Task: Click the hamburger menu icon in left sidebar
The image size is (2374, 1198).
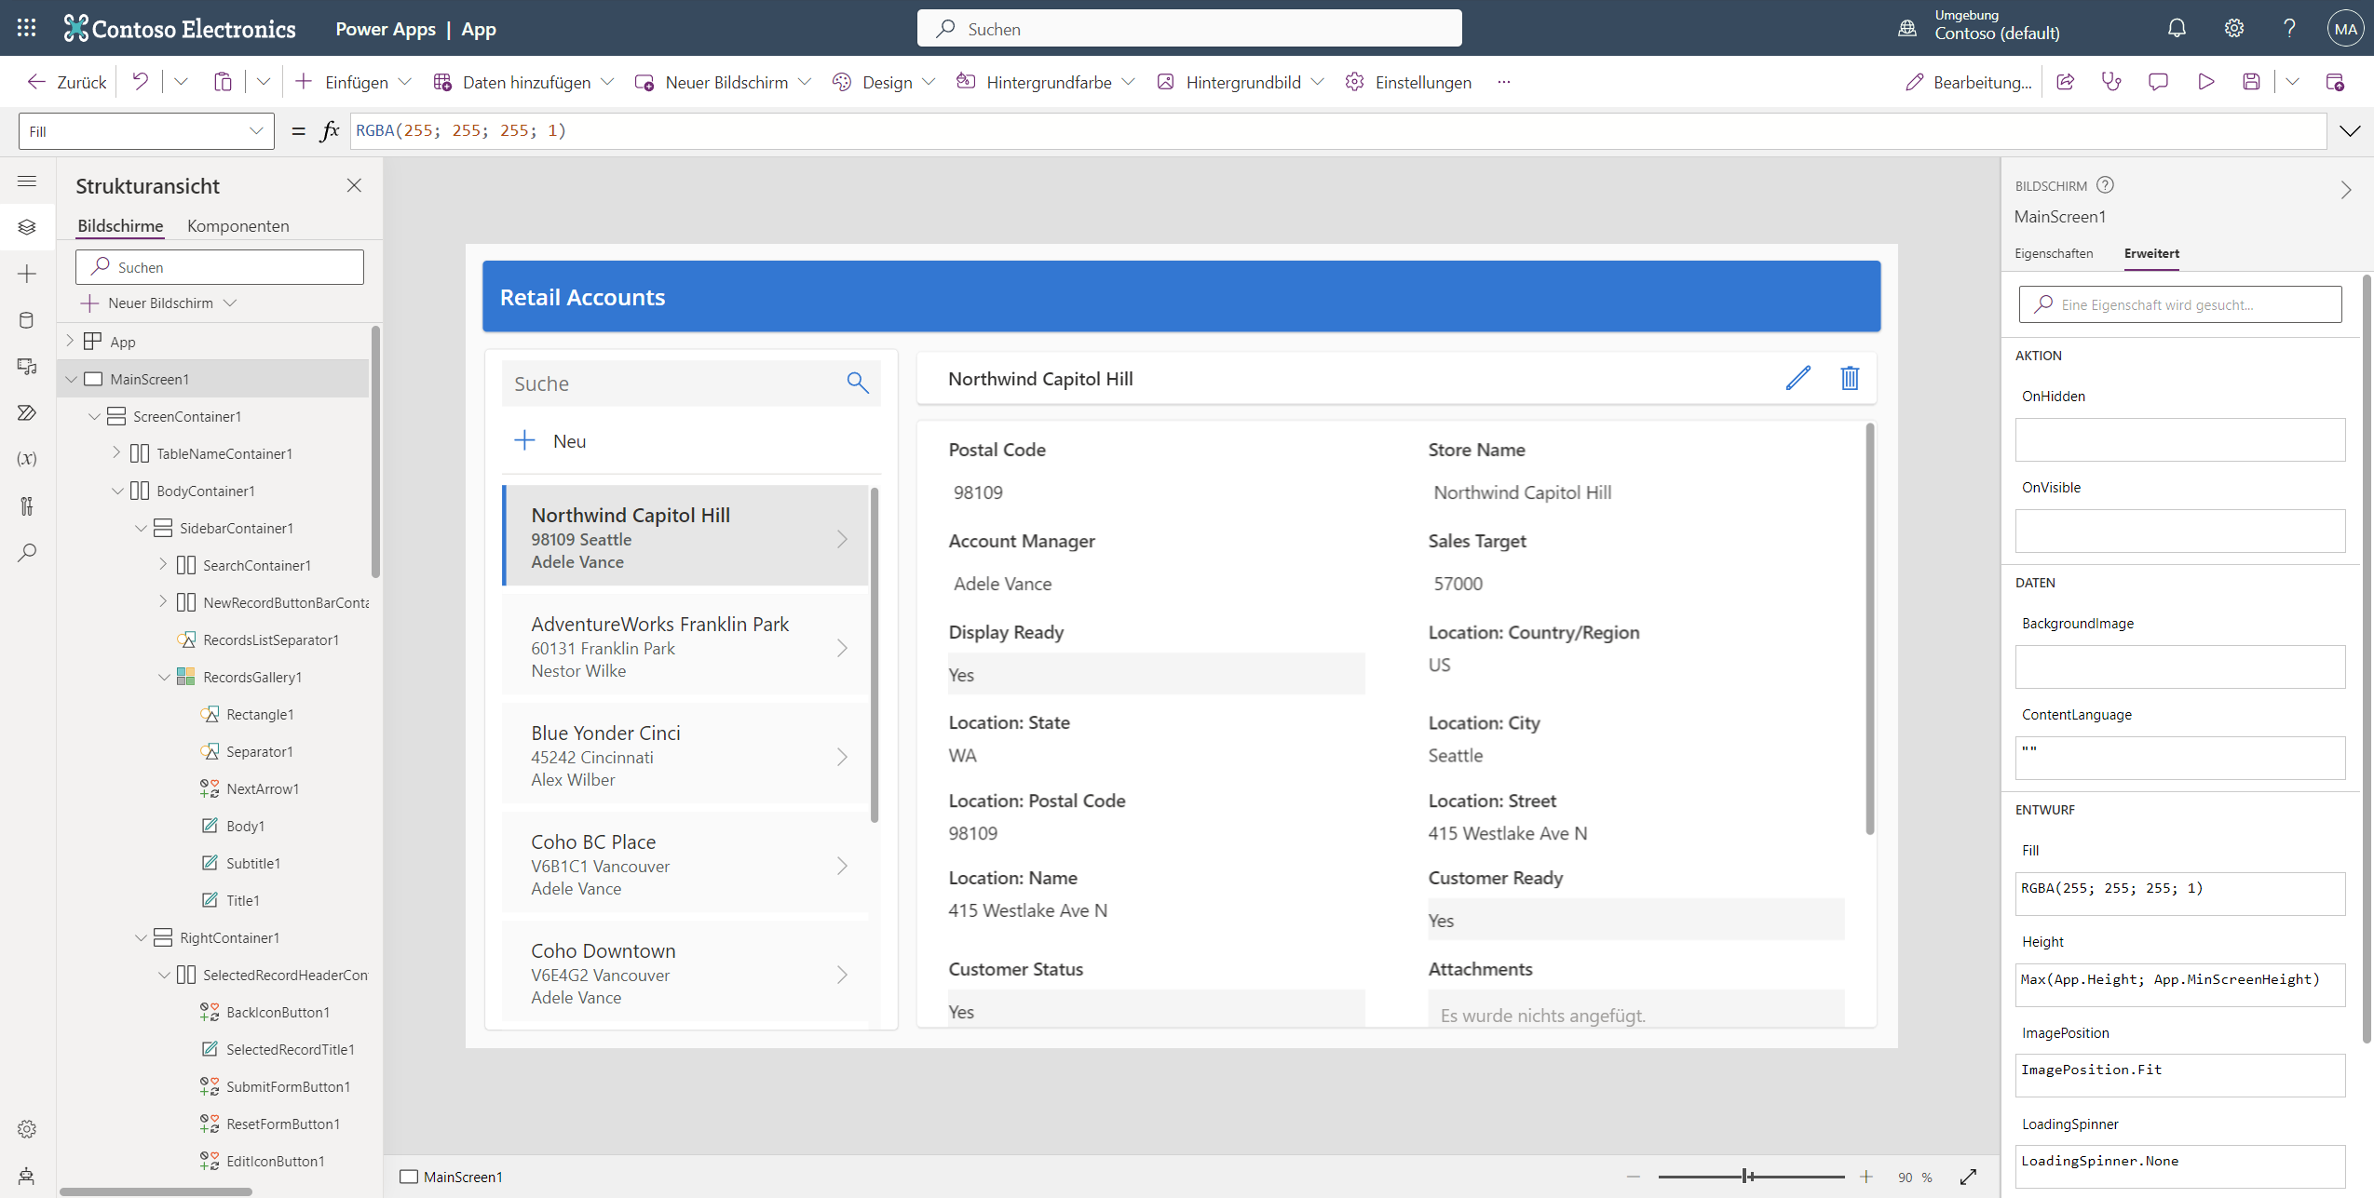Action: 27,182
